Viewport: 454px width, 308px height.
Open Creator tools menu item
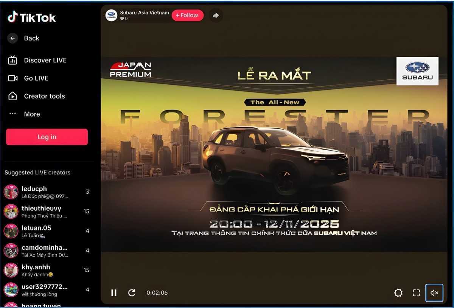click(45, 96)
